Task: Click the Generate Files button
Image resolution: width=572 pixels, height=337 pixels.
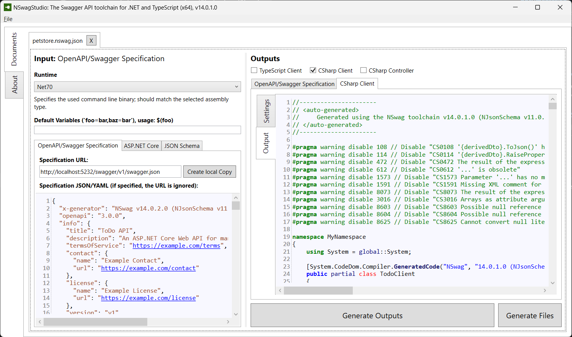Action: pos(530,315)
